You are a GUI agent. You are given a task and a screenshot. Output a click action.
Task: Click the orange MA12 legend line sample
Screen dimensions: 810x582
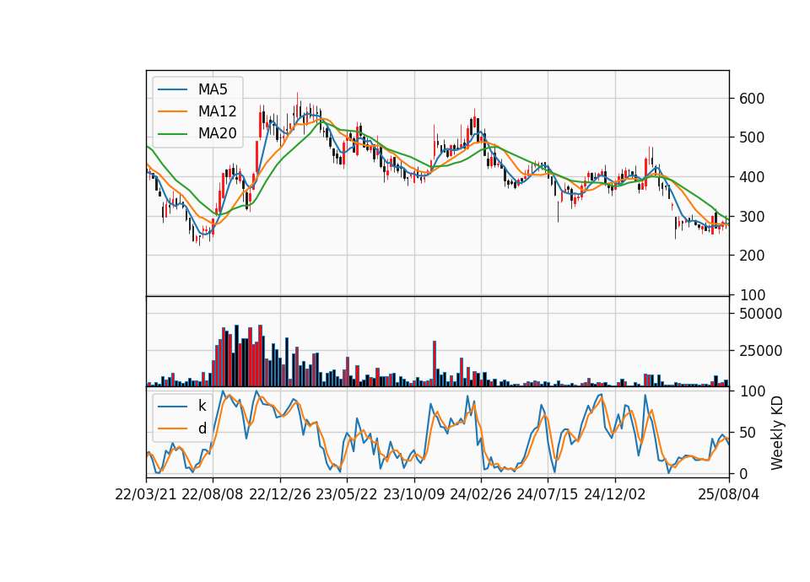pos(173,111)
